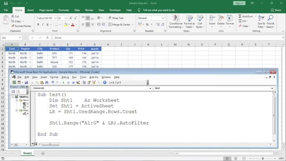Save the workbook with the title bar Save icon

[6, 3]
